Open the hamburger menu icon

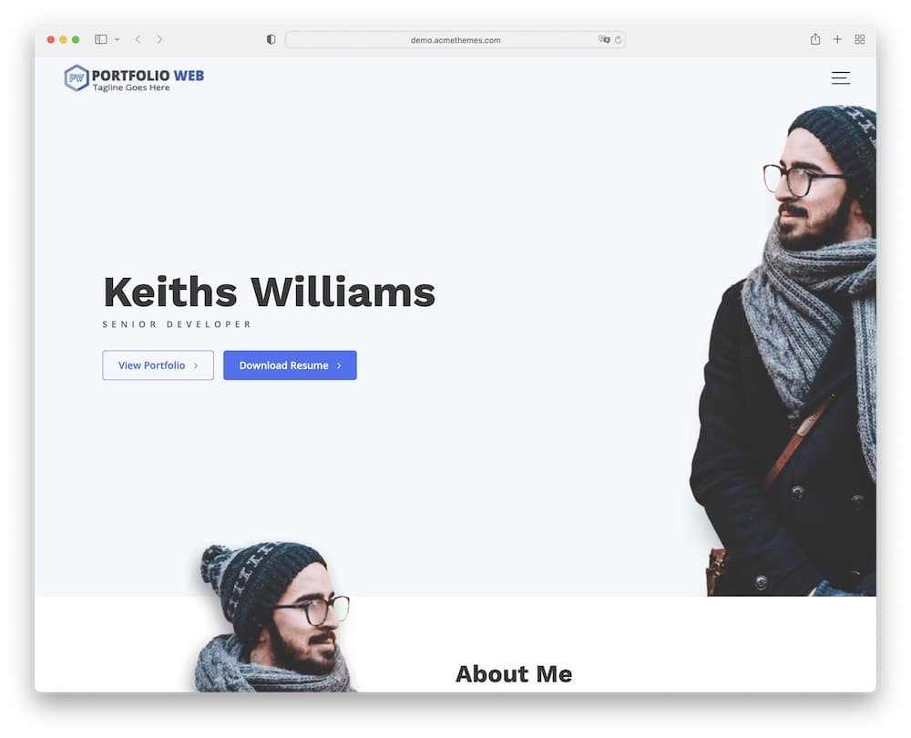pyautogui.click(x=840, y=77)
